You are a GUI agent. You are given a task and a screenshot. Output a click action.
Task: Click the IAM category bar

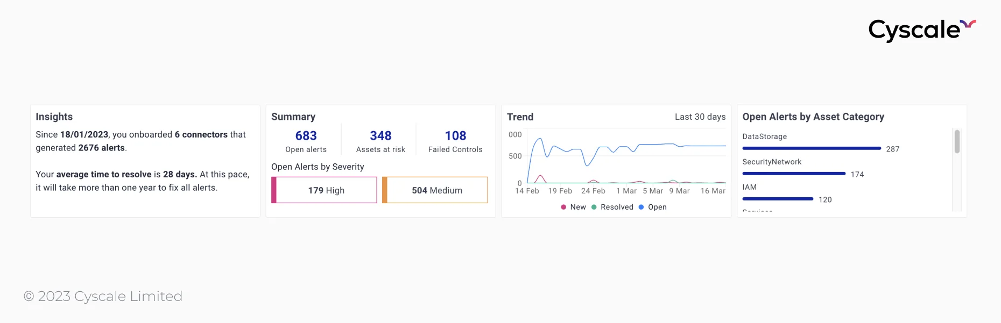[777, 199]
